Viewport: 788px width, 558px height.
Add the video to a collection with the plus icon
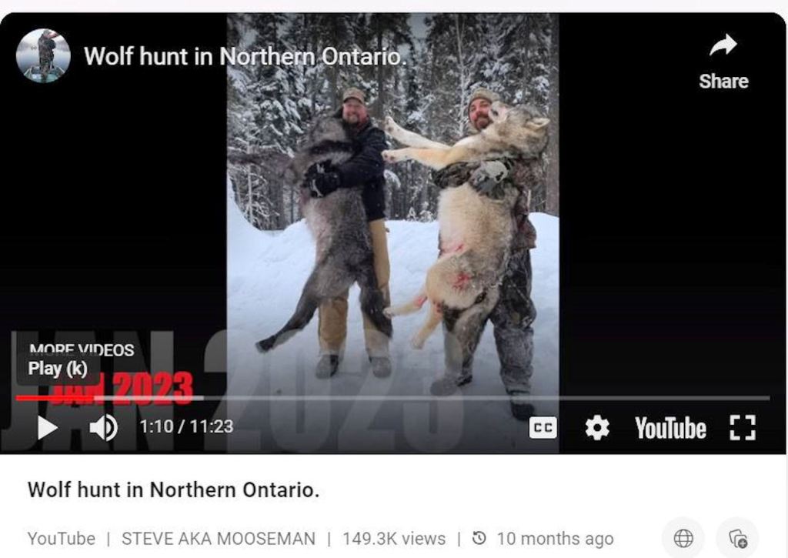click(x=738, y=538)
